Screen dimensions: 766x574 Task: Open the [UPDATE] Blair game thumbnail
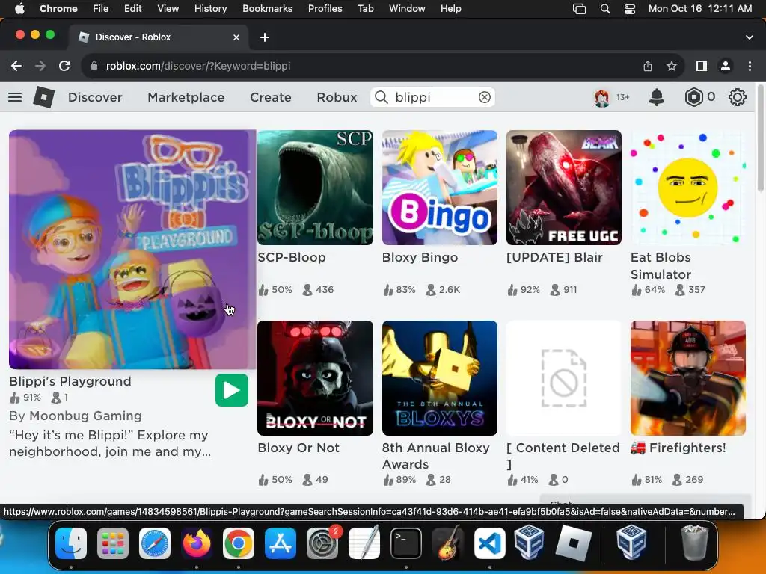[x=564, y=188]
